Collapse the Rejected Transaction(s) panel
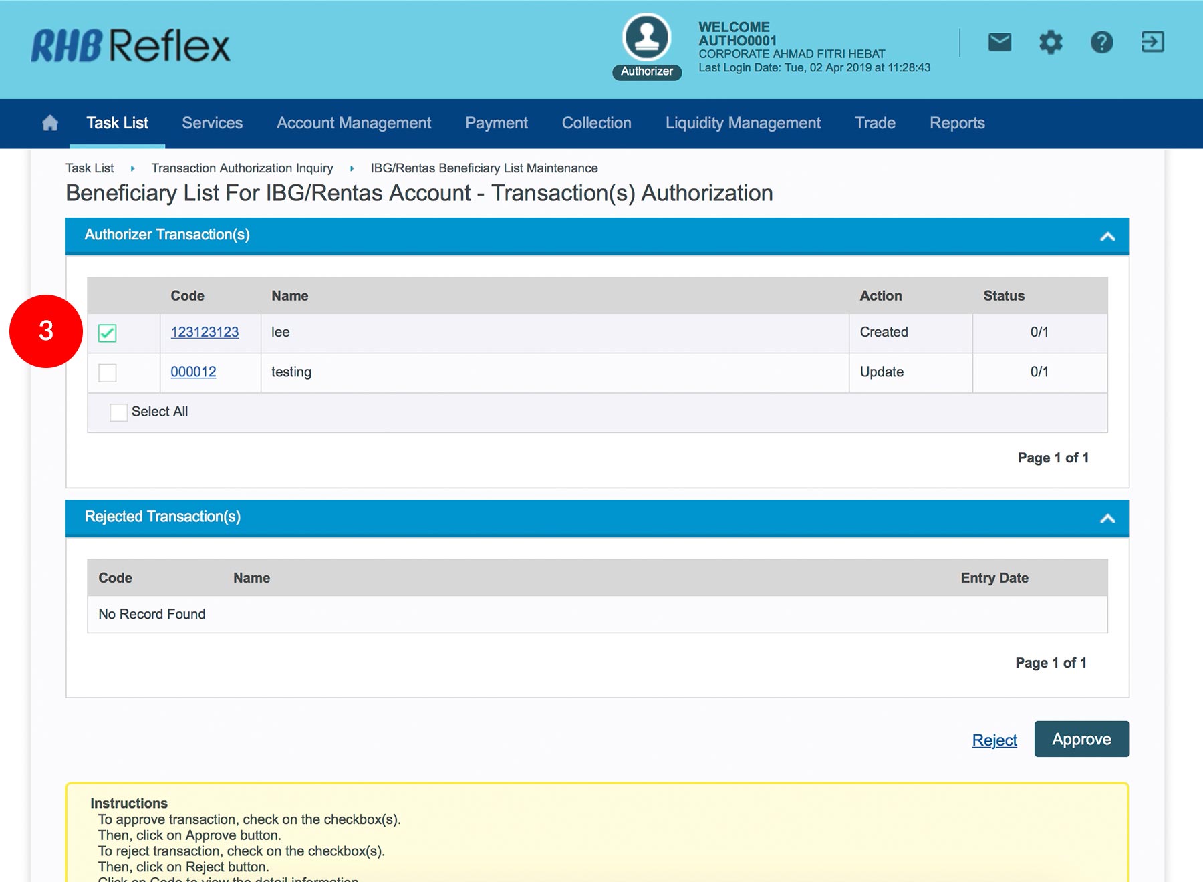This screenshot has height=882, width=1203. pyautogui.click(x=1107, y=518)
